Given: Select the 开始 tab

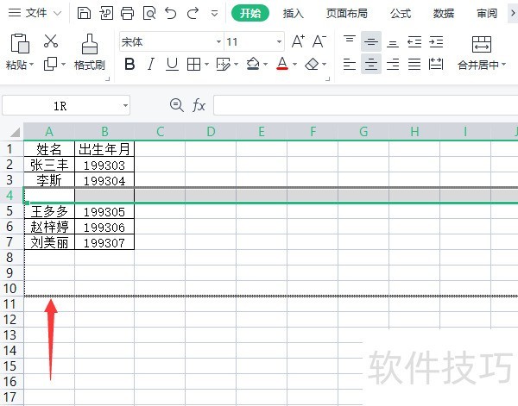Looking at the screenshot, I should (250, 13).
